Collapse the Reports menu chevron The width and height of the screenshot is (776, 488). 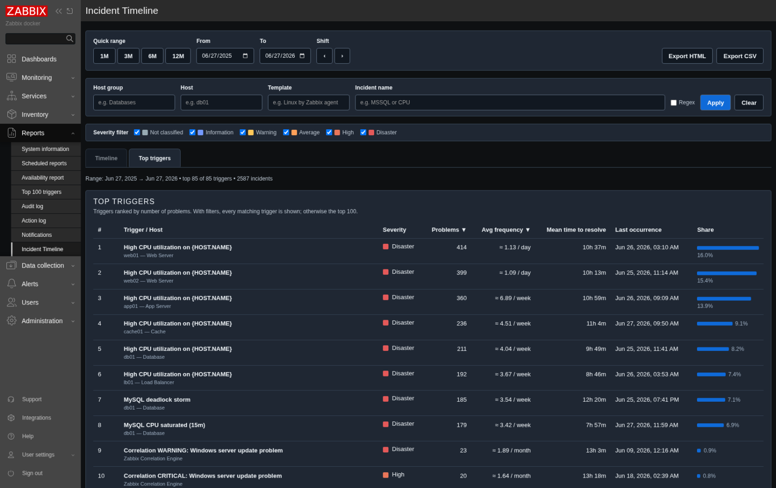click(x=73, y=133)
